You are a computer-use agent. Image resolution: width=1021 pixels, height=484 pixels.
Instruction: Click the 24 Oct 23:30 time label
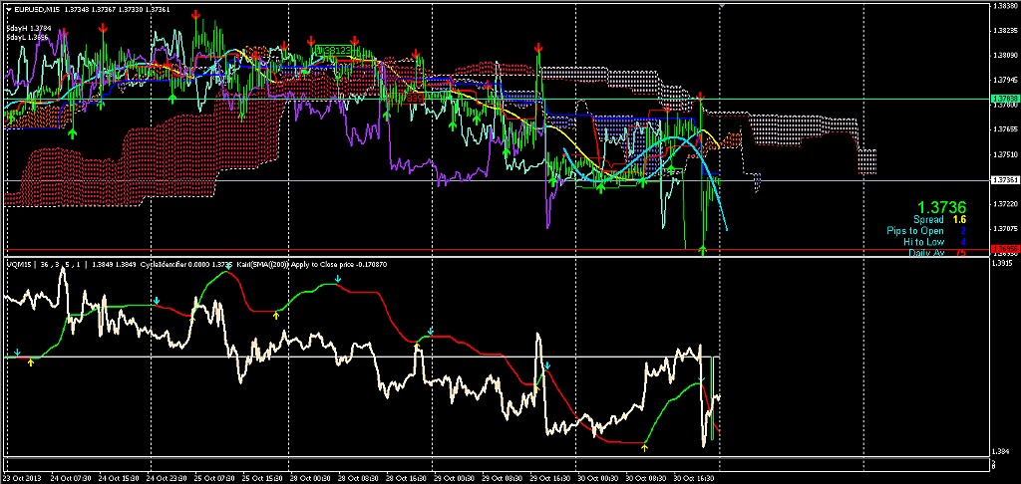pos(168,478)
